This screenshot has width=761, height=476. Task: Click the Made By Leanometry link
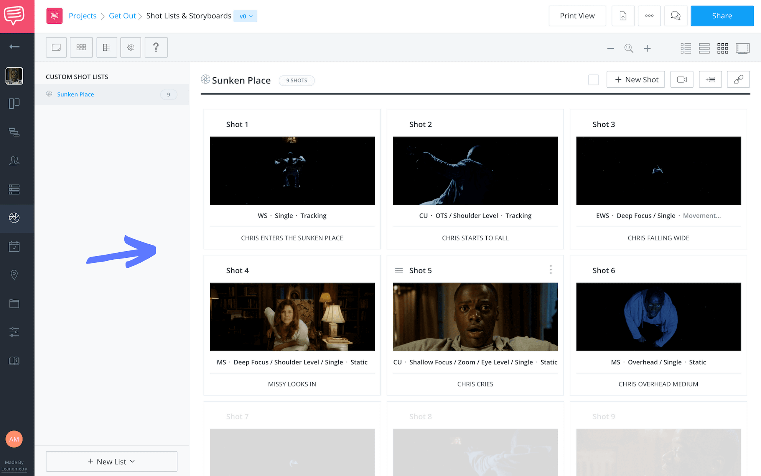click(14, 466)
